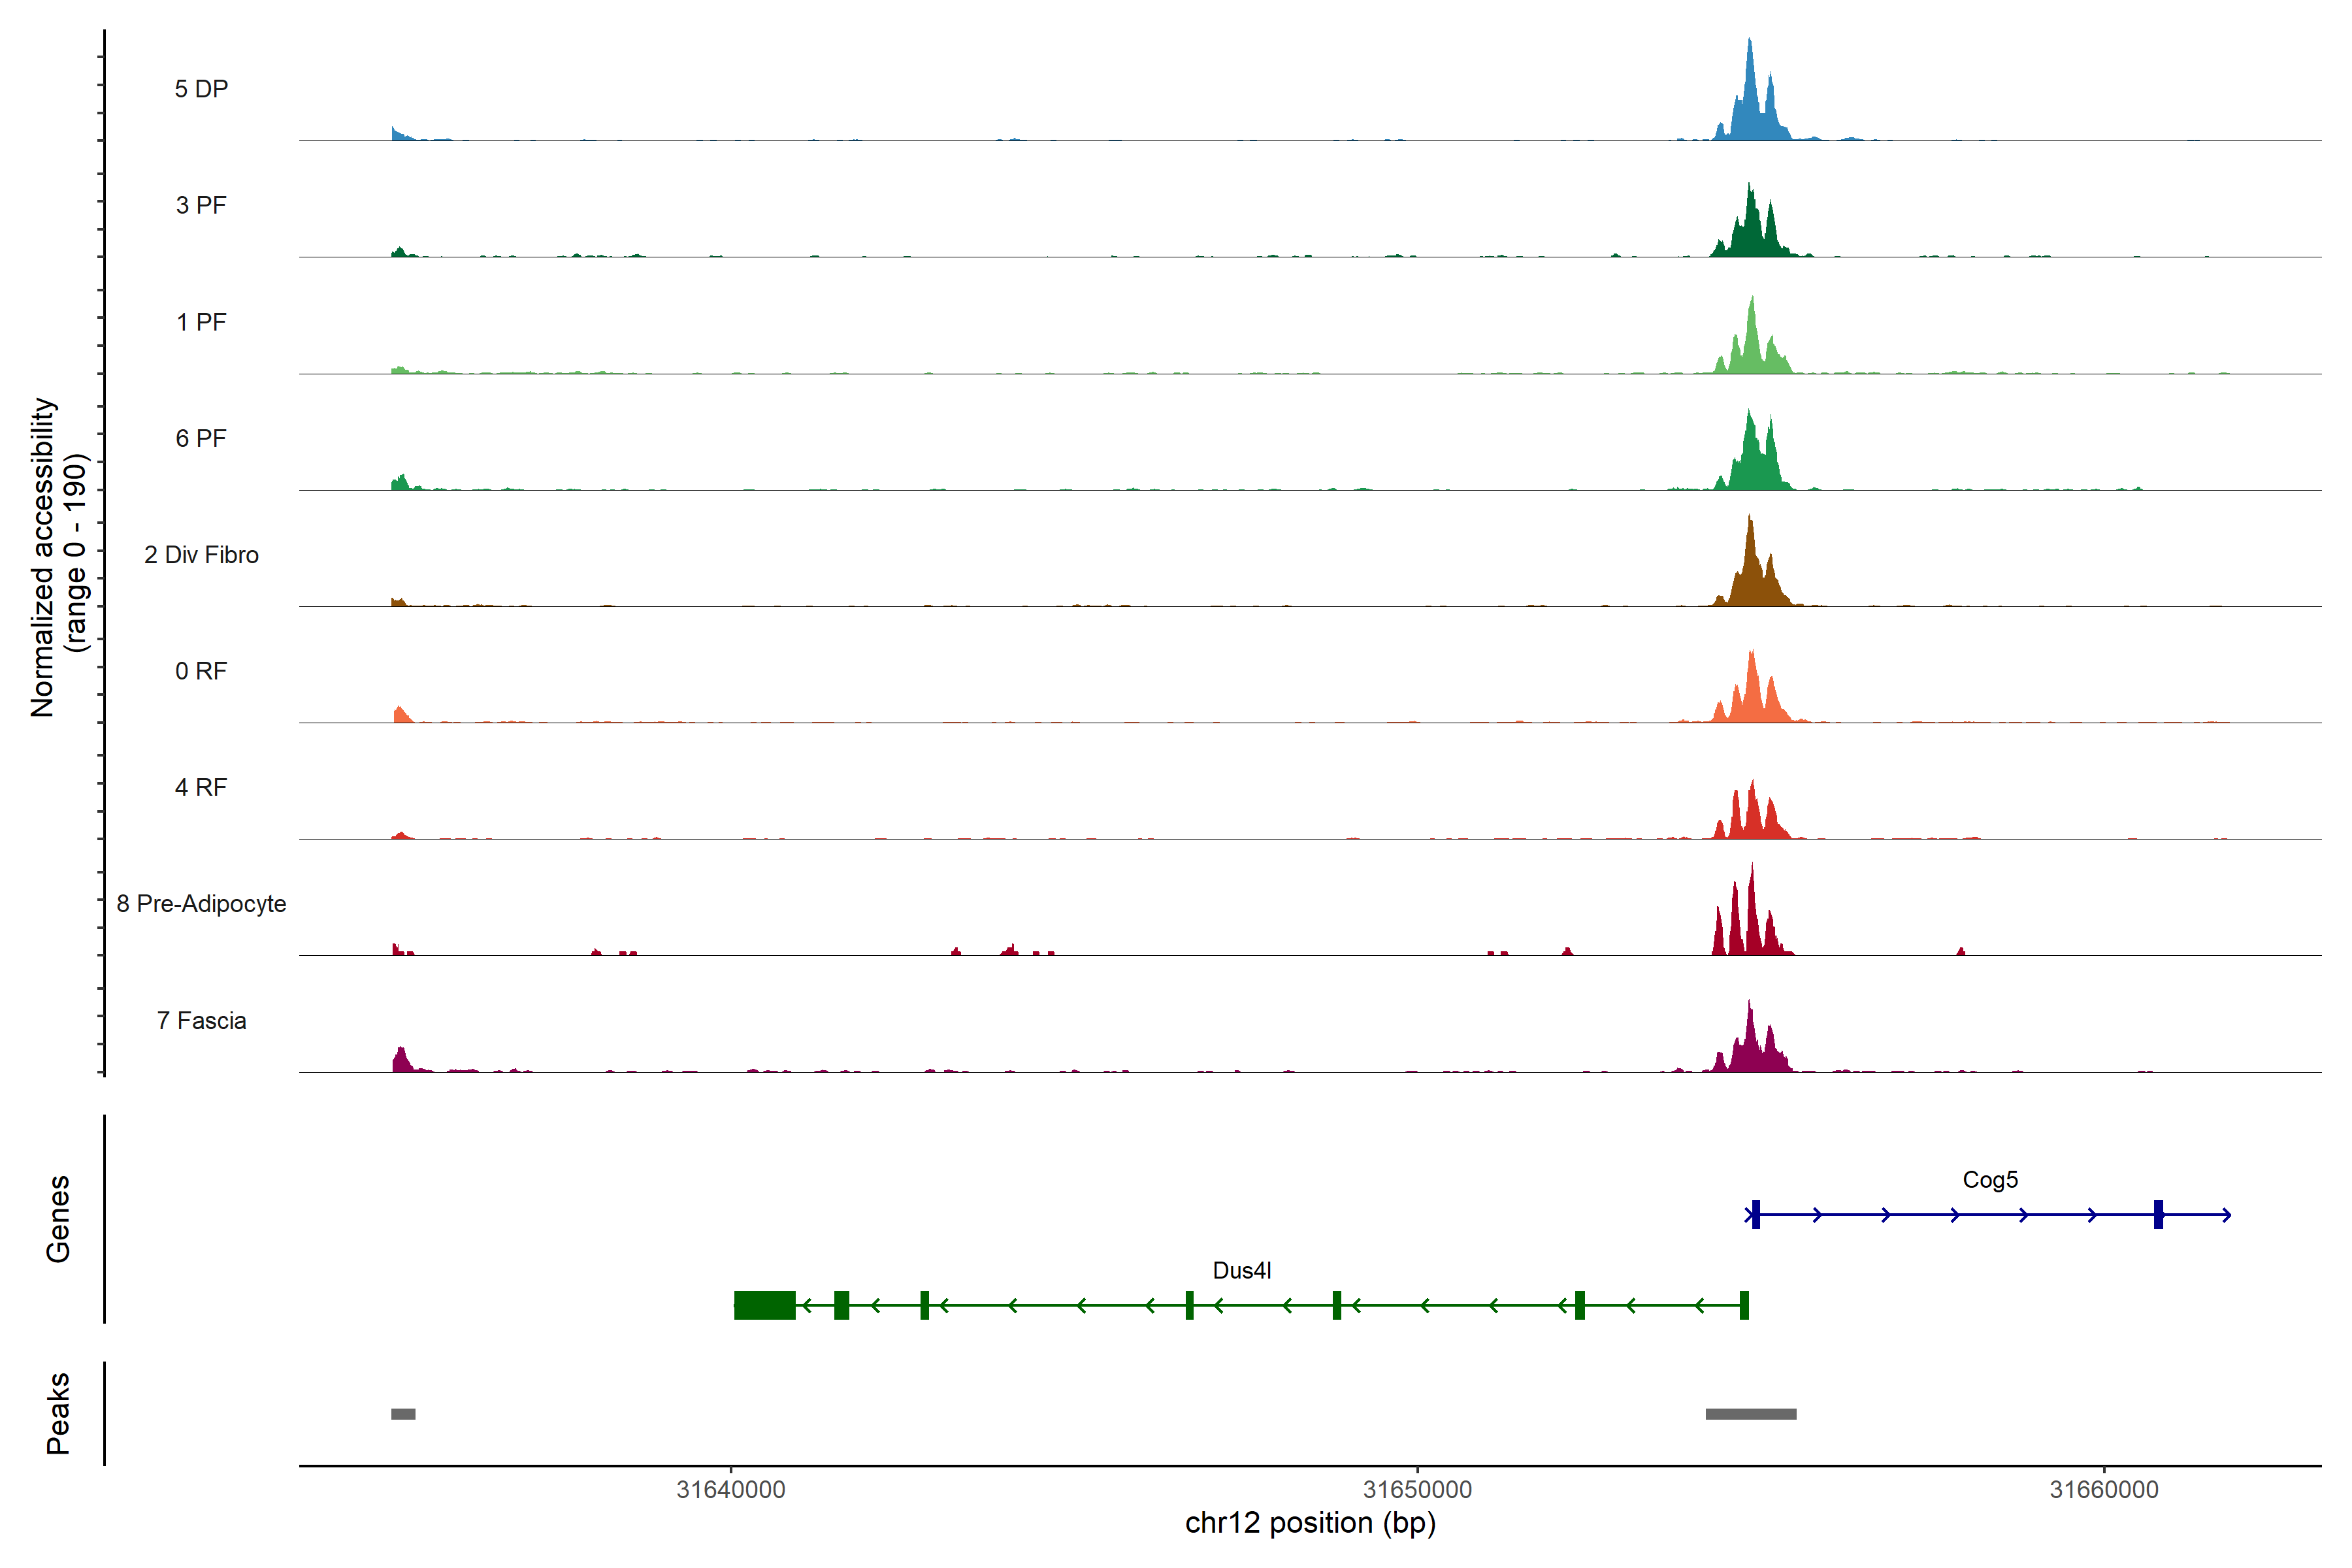This screenshot has width=2352, height=1568.
Task: Click the small gray peak bar on left
Action: click(403, 1414)
